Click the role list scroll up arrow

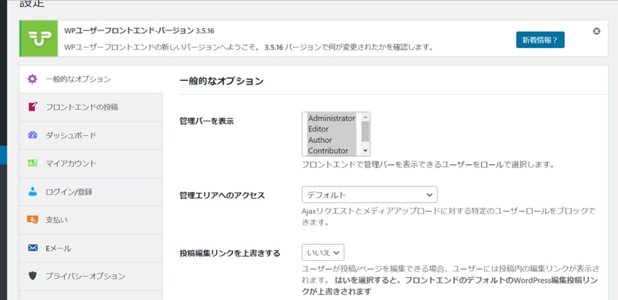coord(365,117)
